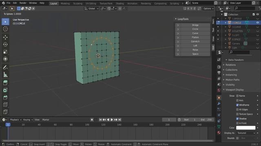Enable the Name show checkbox
261x146 pixels.
237,96
